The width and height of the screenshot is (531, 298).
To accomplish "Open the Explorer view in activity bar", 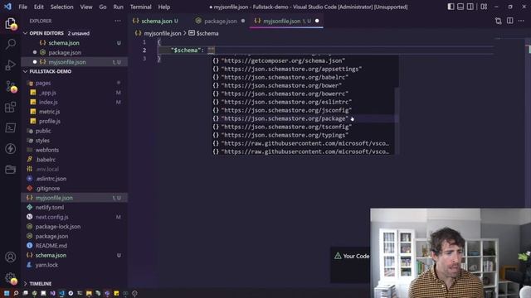I will (11, 23).
